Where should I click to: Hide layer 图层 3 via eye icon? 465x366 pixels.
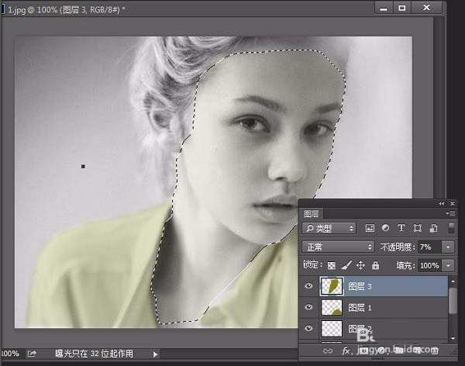click(x=310, y=286)
